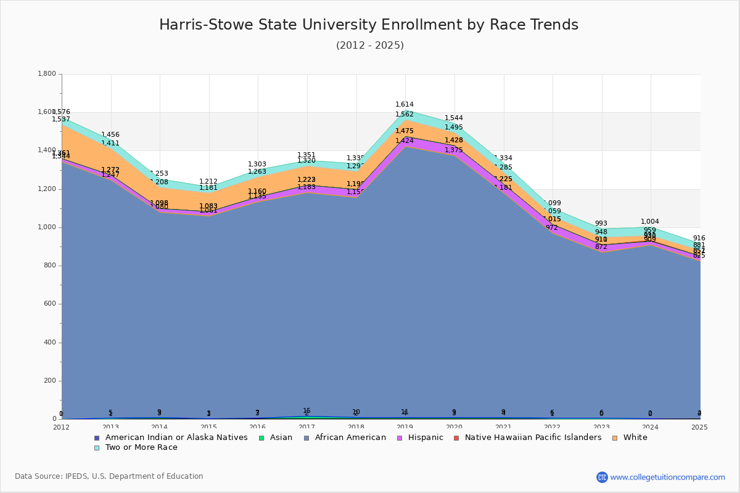The width and height of the screenshot is (740, 493).
Task: Click the 1,411 data label for 2013
Action: tap(110, 144)
